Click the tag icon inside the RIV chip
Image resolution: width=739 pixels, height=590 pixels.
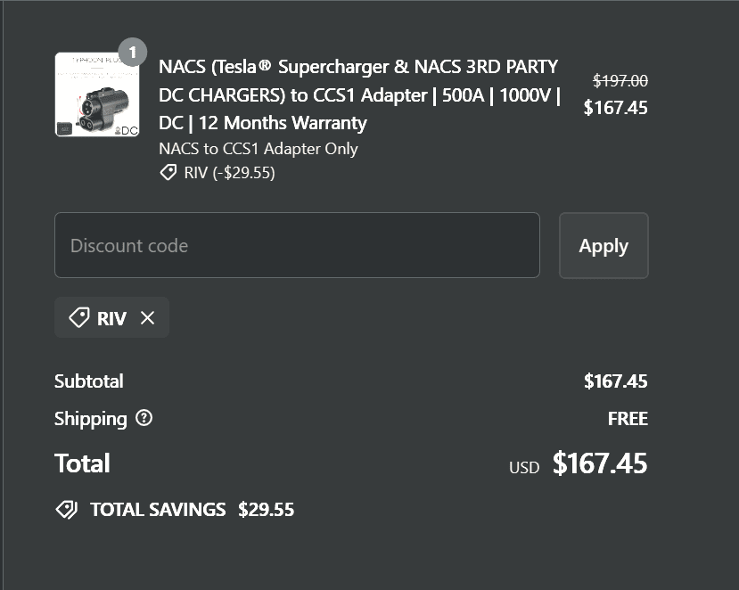click(x=78, y=318)
